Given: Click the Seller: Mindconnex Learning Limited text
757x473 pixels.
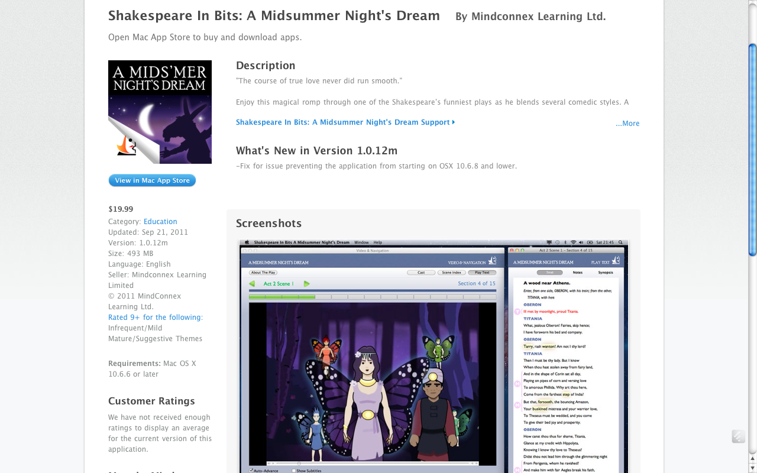Looking at the screenshot, I should pyautogui.click(x=157, y=280).
